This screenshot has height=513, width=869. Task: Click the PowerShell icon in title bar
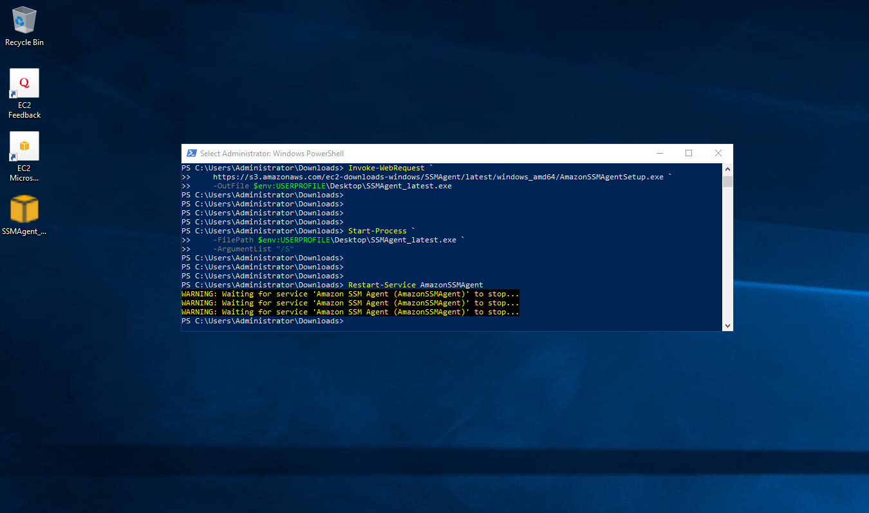(191, 154)
